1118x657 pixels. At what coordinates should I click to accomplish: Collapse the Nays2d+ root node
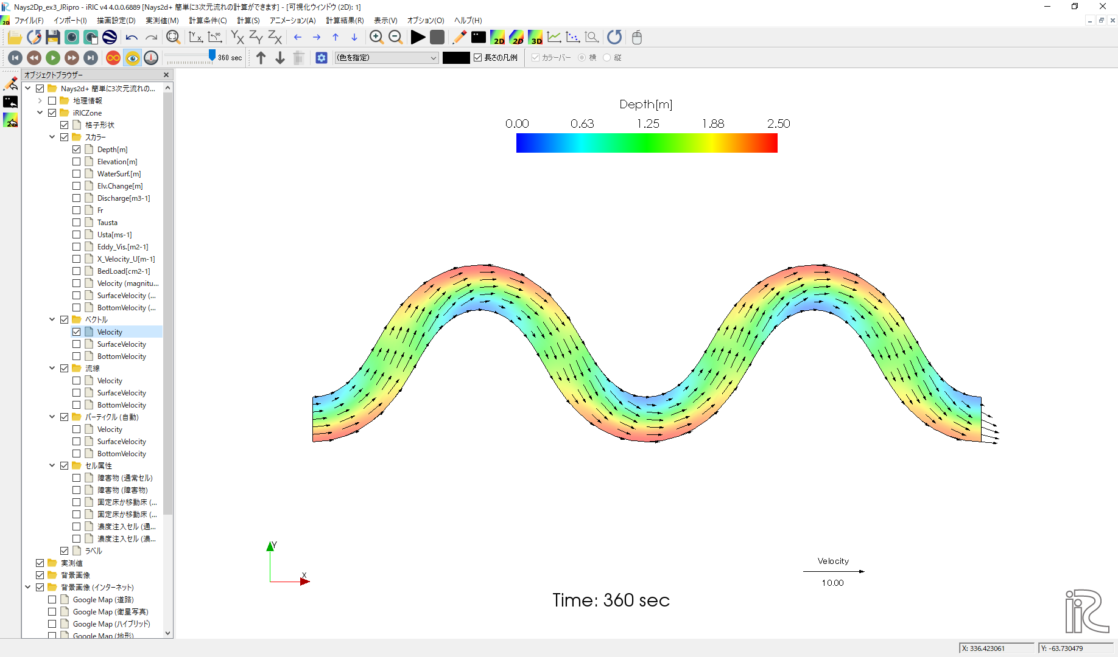[27, 88]
